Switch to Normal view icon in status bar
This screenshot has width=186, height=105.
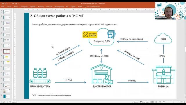pyautogui.click(x=152, y=102)
